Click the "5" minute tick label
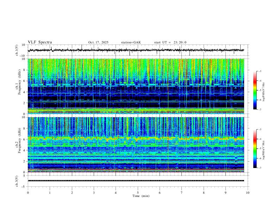The height and width of the screenshot is (216, 279). [x=138, y=193]
